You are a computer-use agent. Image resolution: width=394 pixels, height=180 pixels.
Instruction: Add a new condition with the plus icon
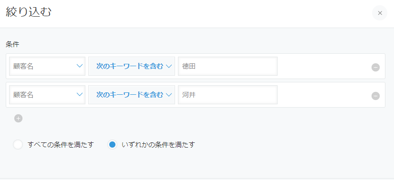(18, 118)
